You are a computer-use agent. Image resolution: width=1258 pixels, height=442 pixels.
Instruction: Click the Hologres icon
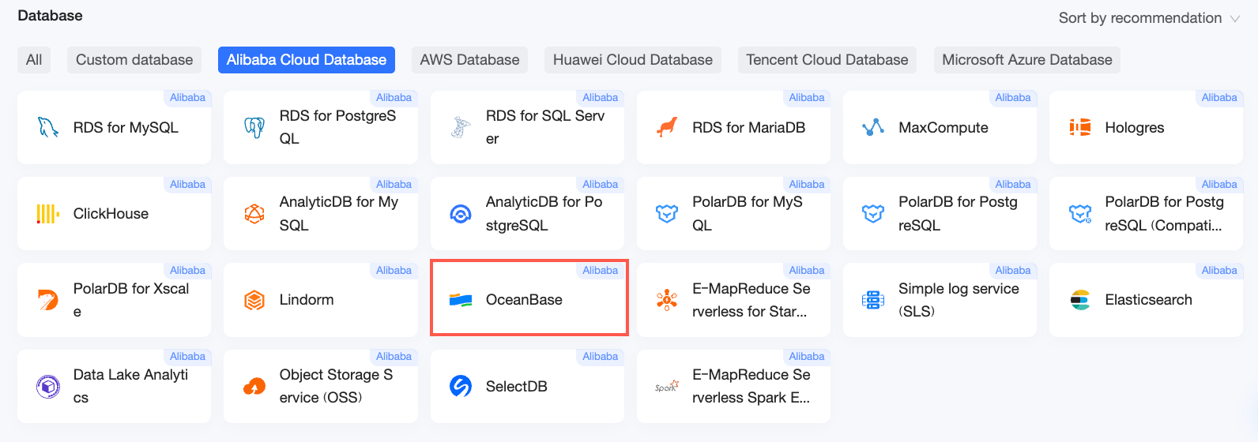(x=1080, y=127)
